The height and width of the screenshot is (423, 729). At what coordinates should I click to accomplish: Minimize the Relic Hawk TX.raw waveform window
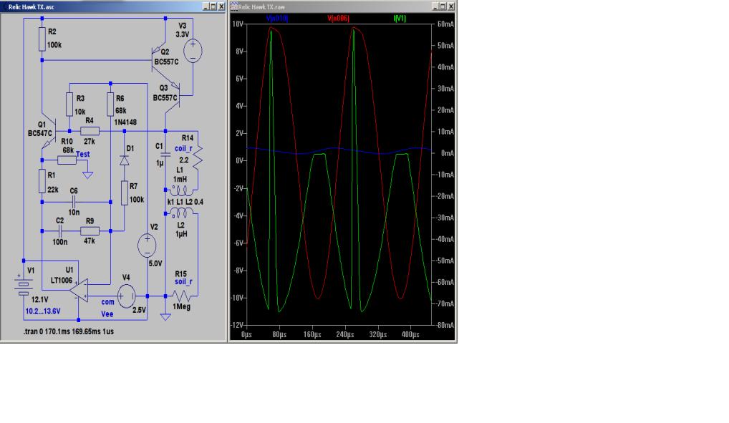pos(436,6)
